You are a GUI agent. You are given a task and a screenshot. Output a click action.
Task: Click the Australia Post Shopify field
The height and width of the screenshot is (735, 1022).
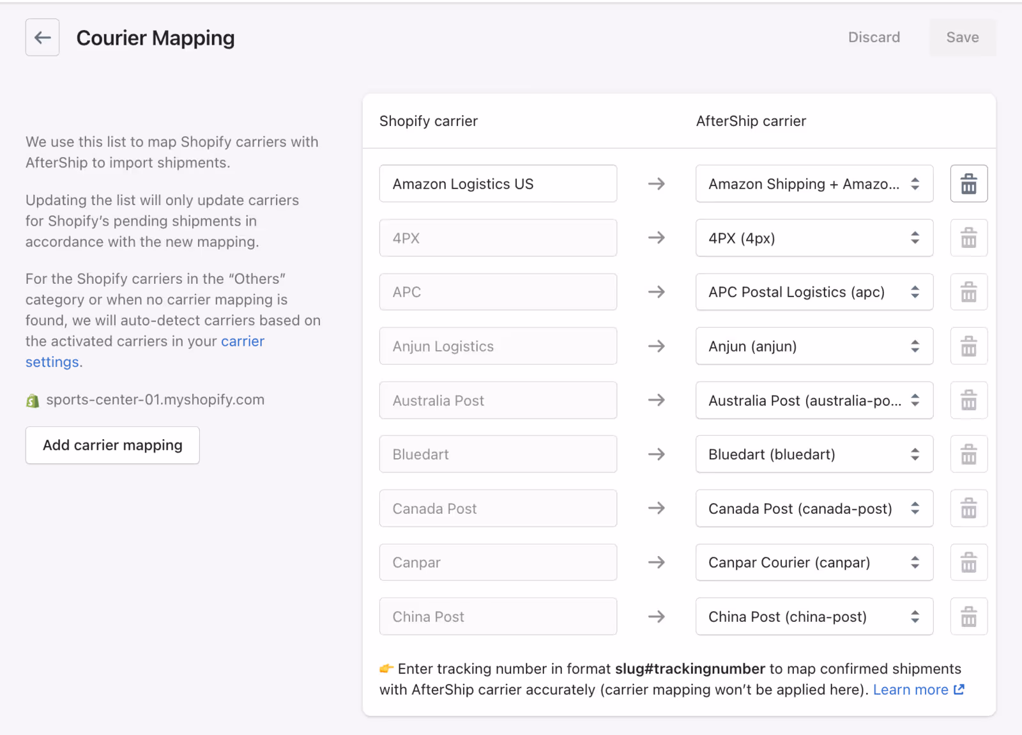[498, 400]
